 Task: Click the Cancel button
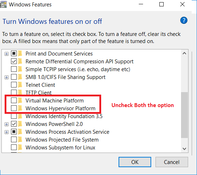(172, 162)
